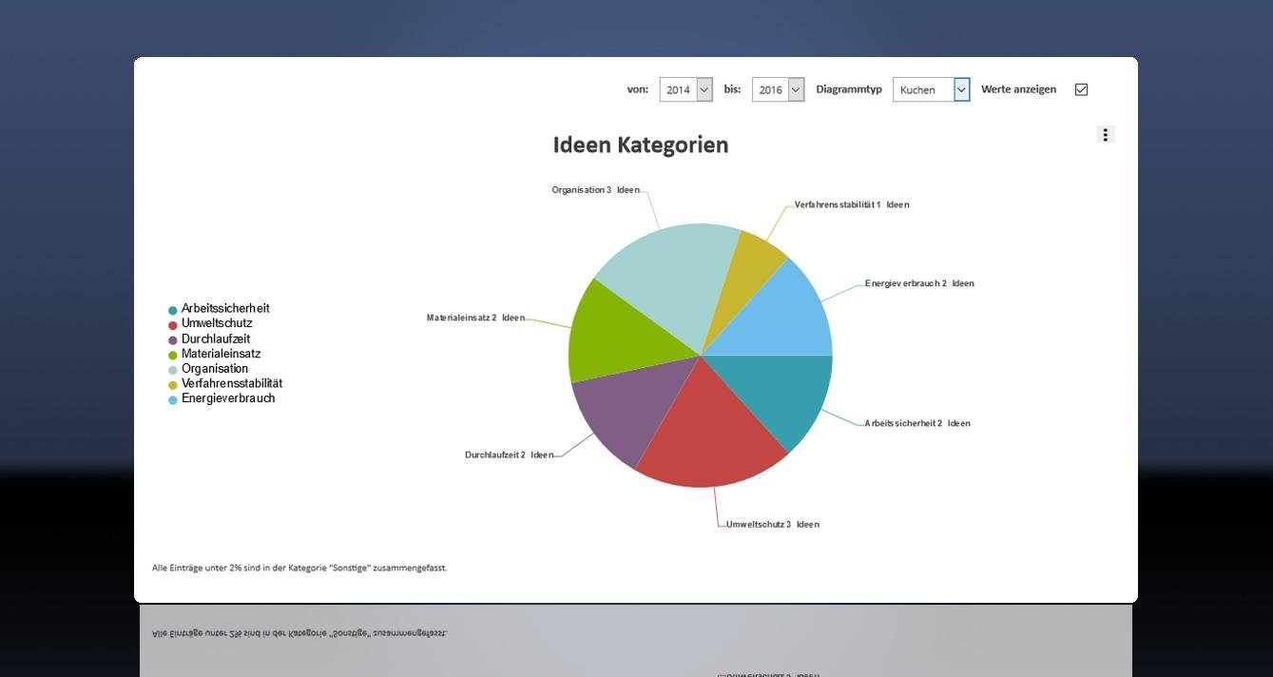This screenshot has height=677, width=1273.
Task: Click the 'Energieverbrauch 2 Ideen' data label
Action: click(919, 283)
